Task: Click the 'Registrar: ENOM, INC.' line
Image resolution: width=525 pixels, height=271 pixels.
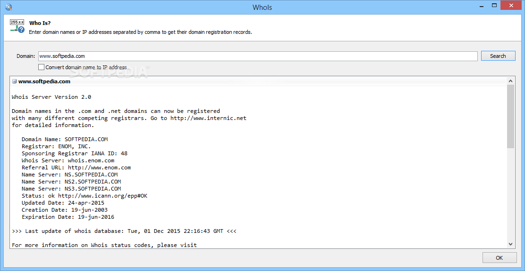Action: point(56,146)
